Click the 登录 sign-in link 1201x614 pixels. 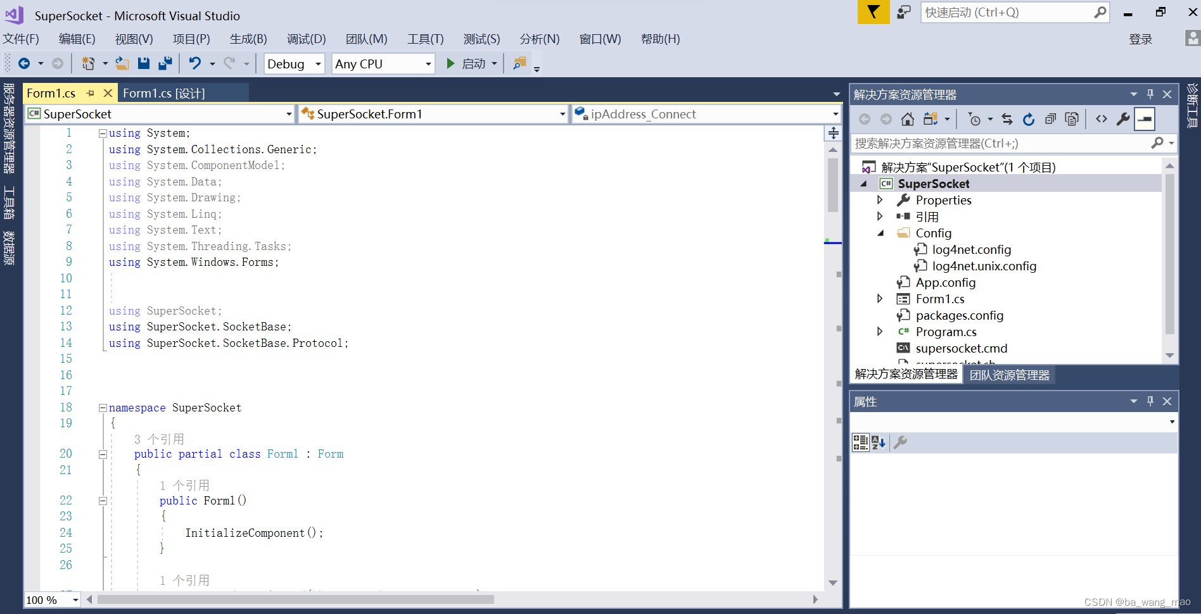(x=1141, y=39)
